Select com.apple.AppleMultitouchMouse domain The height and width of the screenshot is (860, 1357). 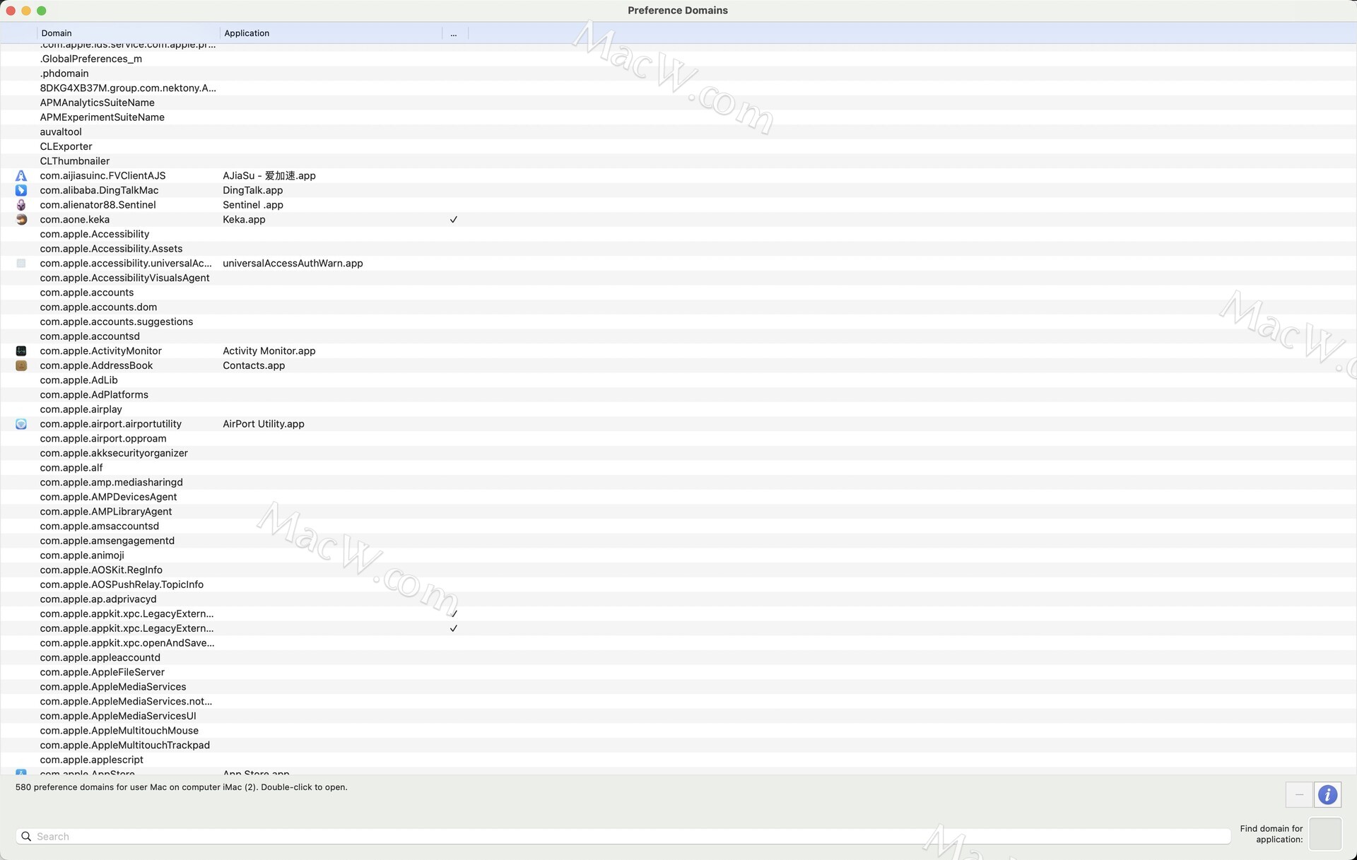[x=119, y=731]
